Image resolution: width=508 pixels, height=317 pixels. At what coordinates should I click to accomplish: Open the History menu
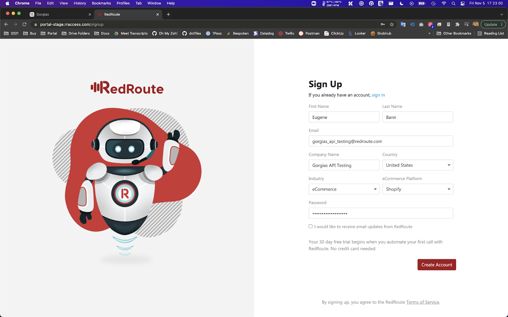coord(80,3)
